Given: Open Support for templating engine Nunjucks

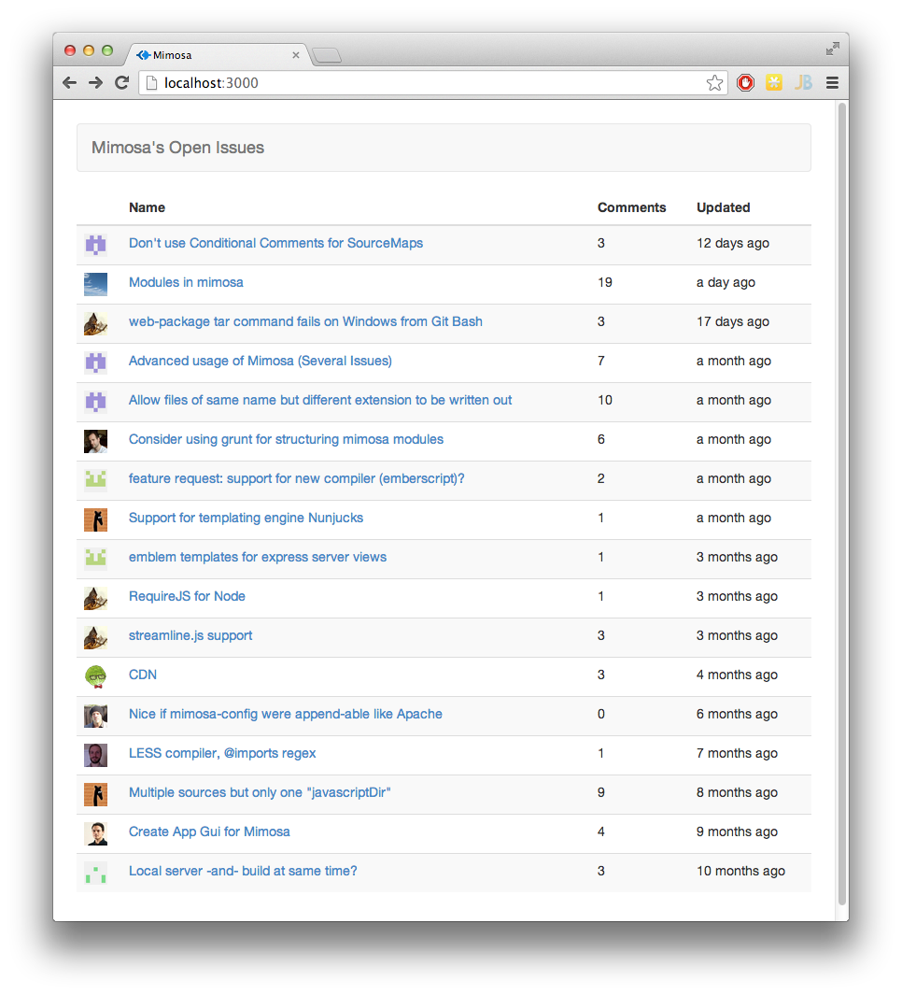Looking at the screenshot, I should click(x=247, y=518).
